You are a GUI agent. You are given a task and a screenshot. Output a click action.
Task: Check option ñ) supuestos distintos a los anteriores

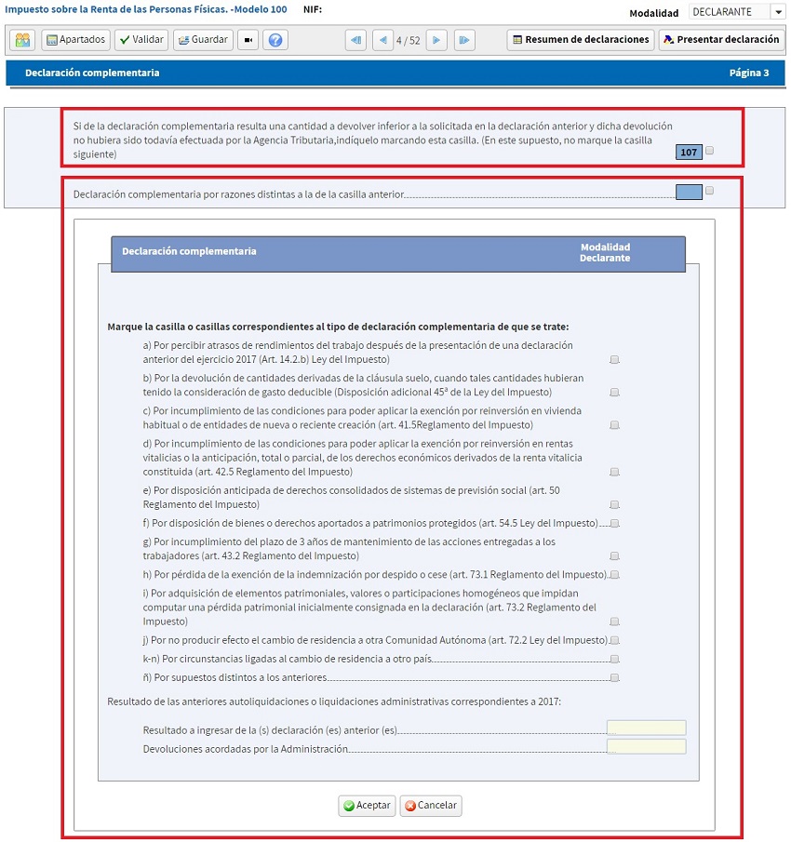tap(615, 678)
